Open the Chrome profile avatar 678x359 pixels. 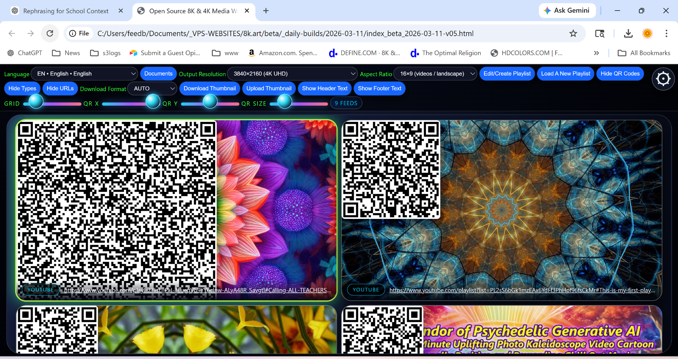coord(647,33)
